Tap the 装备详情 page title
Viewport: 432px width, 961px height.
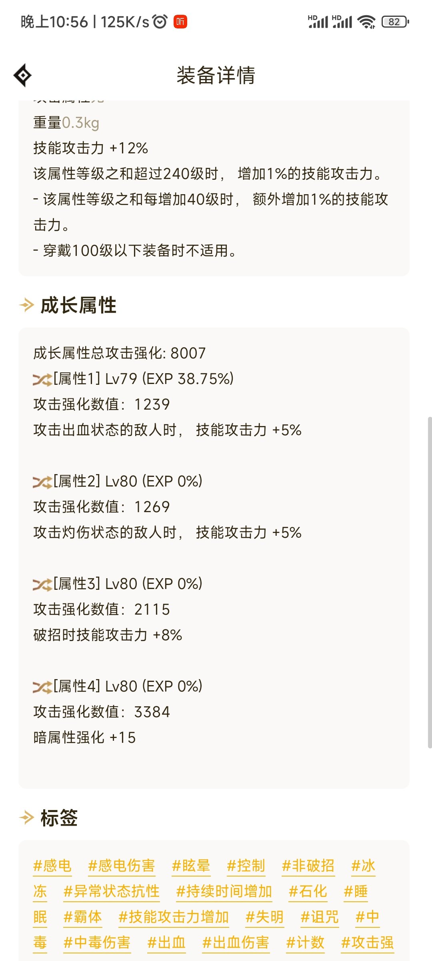pos(216,75)
